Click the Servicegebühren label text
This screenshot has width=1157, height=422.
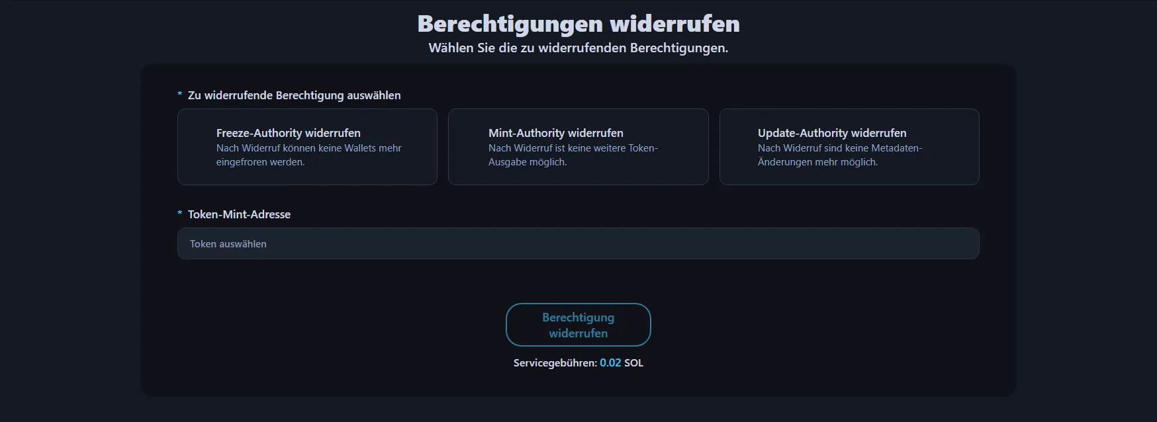point(555,362)
